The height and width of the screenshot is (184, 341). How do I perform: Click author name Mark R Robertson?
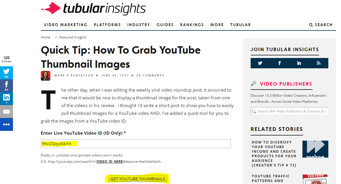(x=74, y=75)
